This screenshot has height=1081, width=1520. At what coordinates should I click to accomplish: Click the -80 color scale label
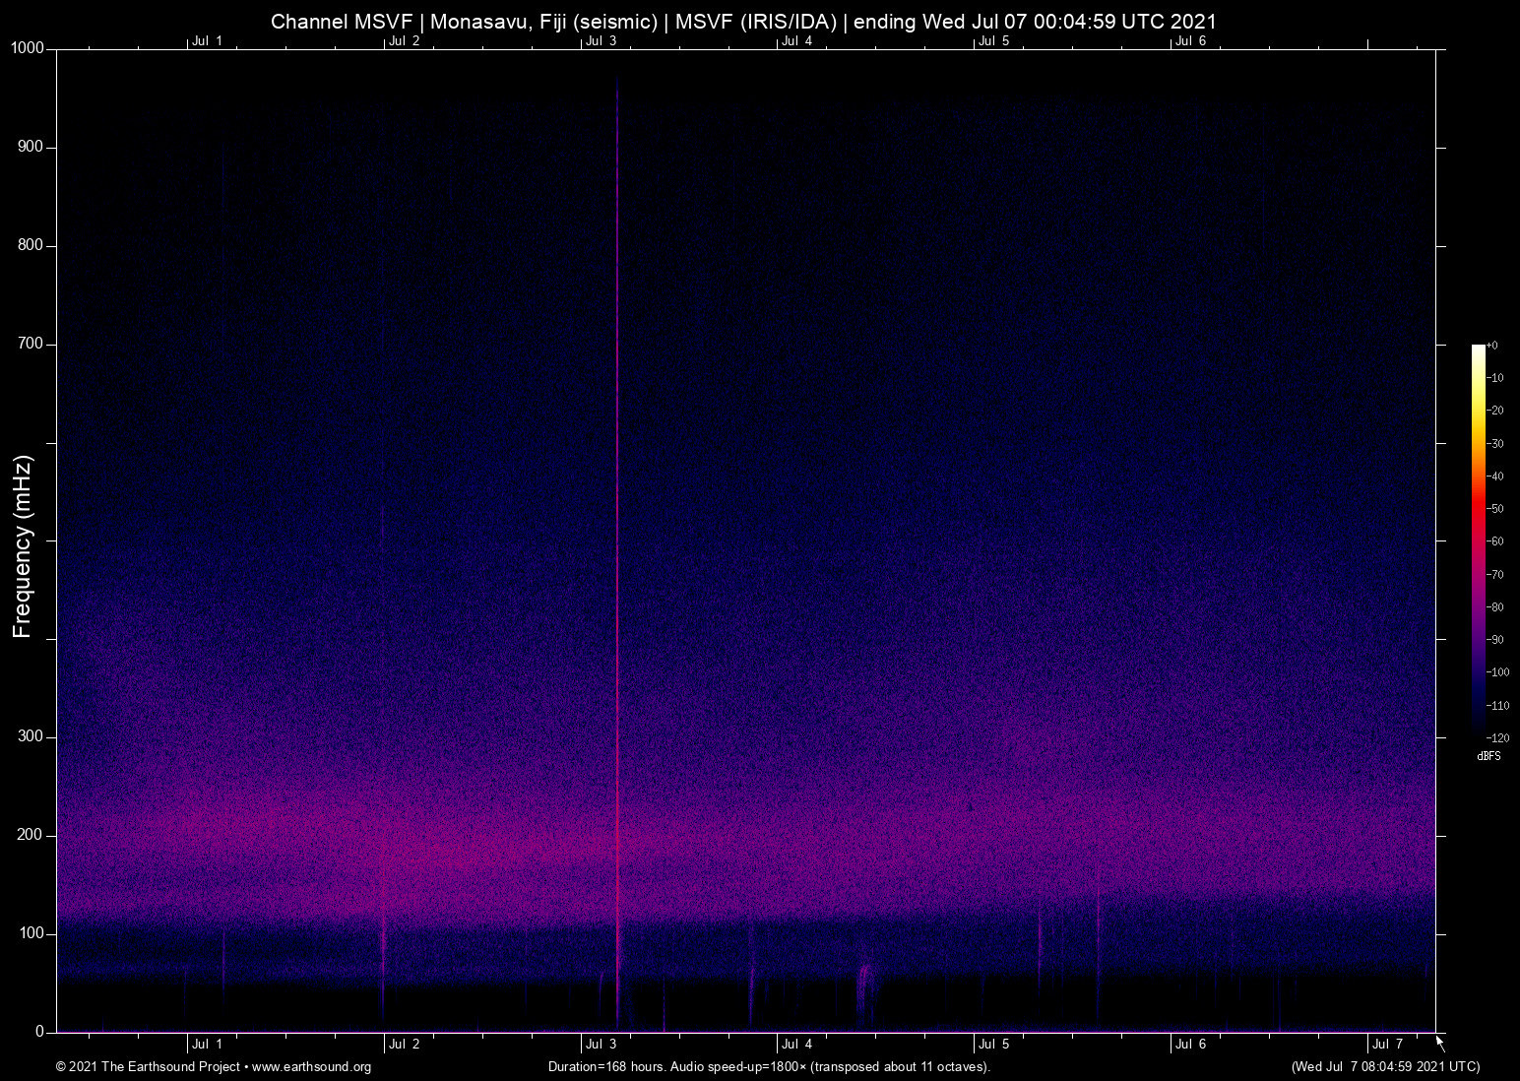(1494, 607)
